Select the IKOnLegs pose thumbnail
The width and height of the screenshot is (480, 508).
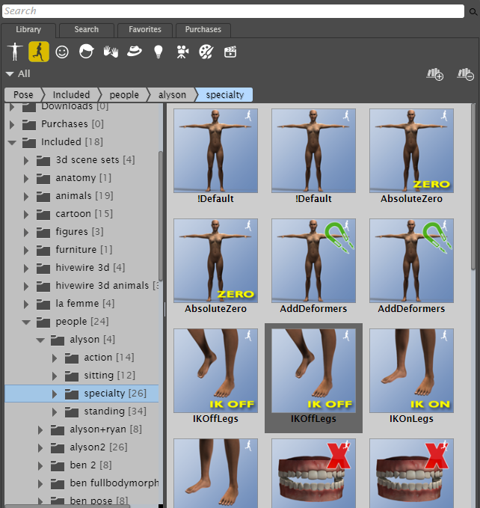(410, 373)
